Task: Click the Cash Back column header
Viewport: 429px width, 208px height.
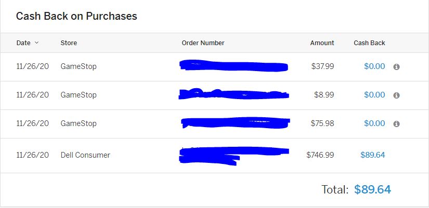Action: 369,43
